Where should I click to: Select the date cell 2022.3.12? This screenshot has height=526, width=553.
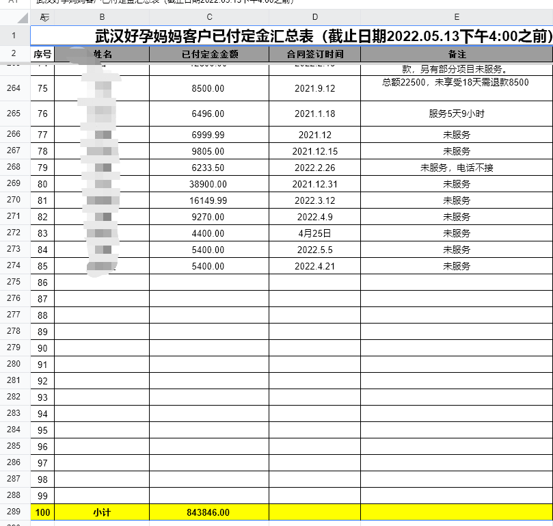pos(315,200)
